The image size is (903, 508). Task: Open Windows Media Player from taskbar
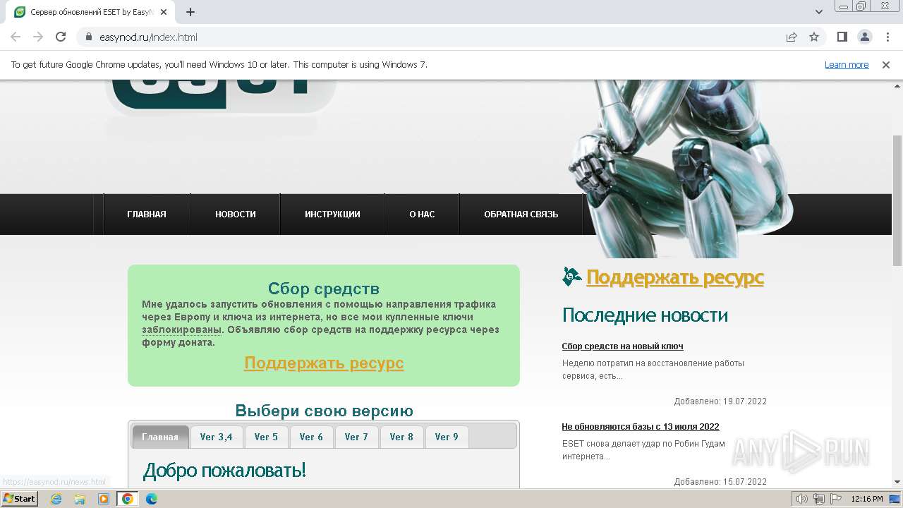point(104,499)
